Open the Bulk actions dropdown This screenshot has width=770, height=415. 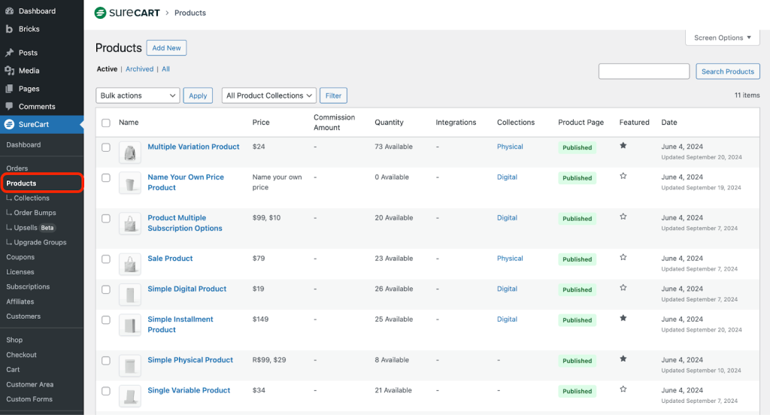(138, 95)
